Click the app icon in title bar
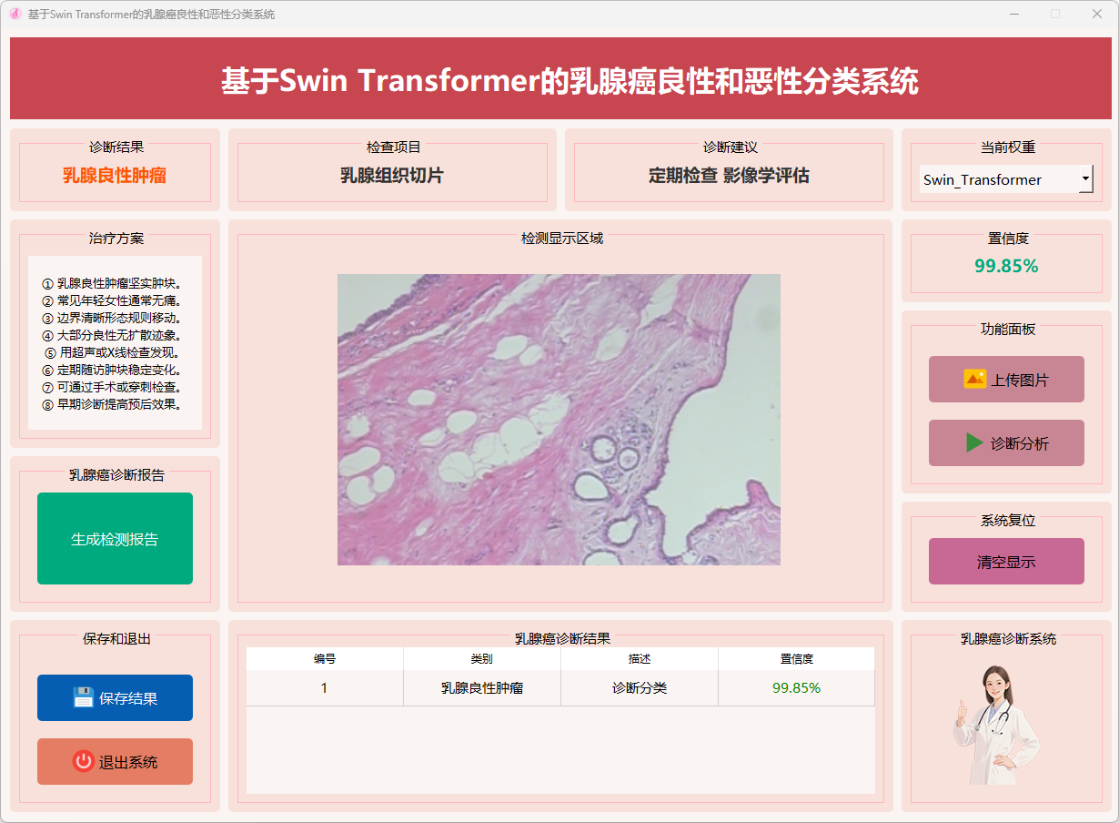Viewport: 1119px width, 823px height. point(15,15)
